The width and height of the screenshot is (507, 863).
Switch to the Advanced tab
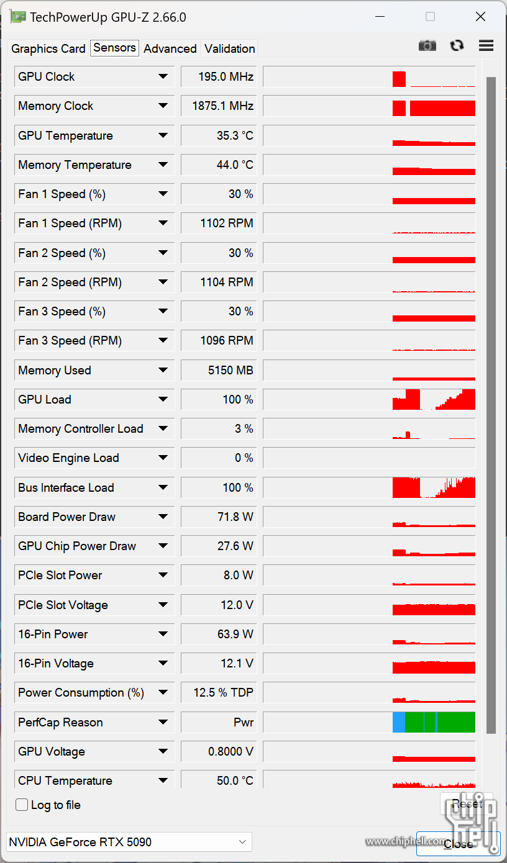point(170,48)
